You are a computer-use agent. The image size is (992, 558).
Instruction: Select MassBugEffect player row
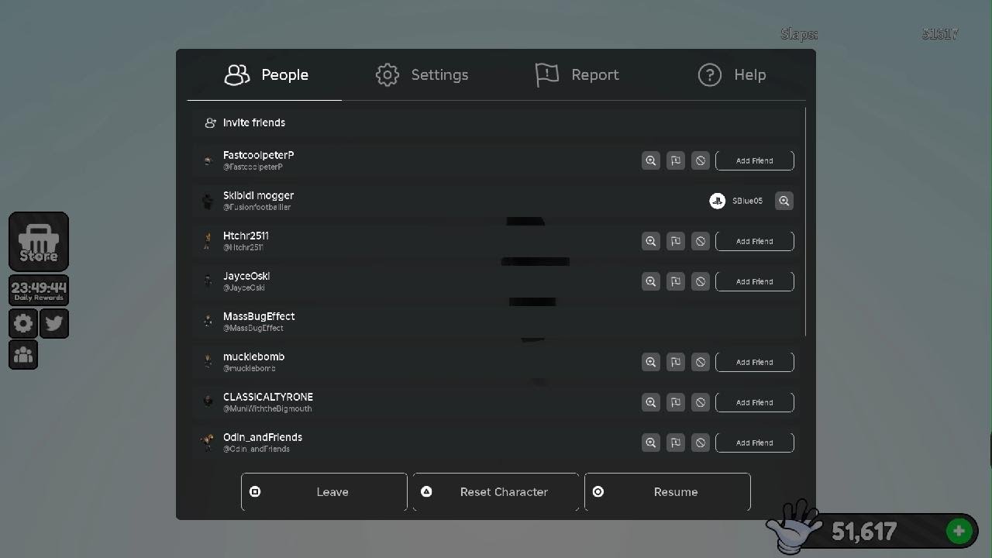pyautogui.click(x=496, y=322)
